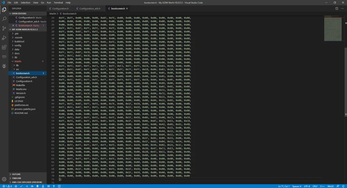Open the Run and Debug view
Image resolution: width=347 pixels, height=188 pixels.
[x=4, y=38]
